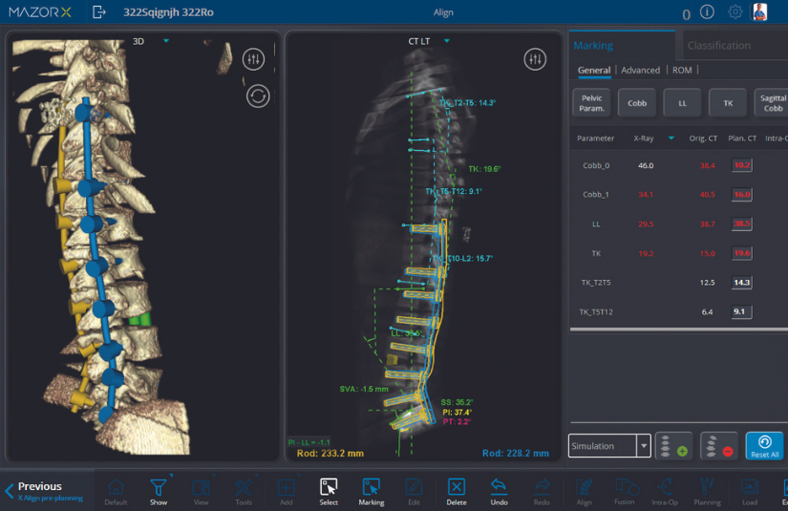Add a simulation with the green plus spine icon
788x511 pixels.
pyautogui.click(x=674, y=446)
